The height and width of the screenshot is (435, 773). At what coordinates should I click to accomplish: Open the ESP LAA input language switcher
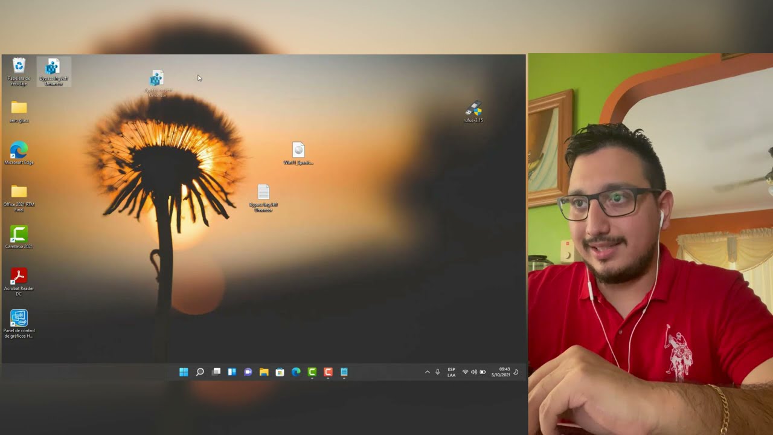[451, 372]
